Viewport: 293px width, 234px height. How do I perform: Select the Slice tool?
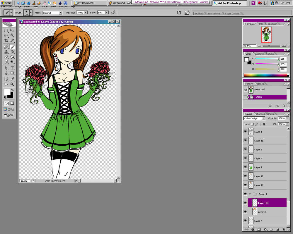click(x=12, y=40)
